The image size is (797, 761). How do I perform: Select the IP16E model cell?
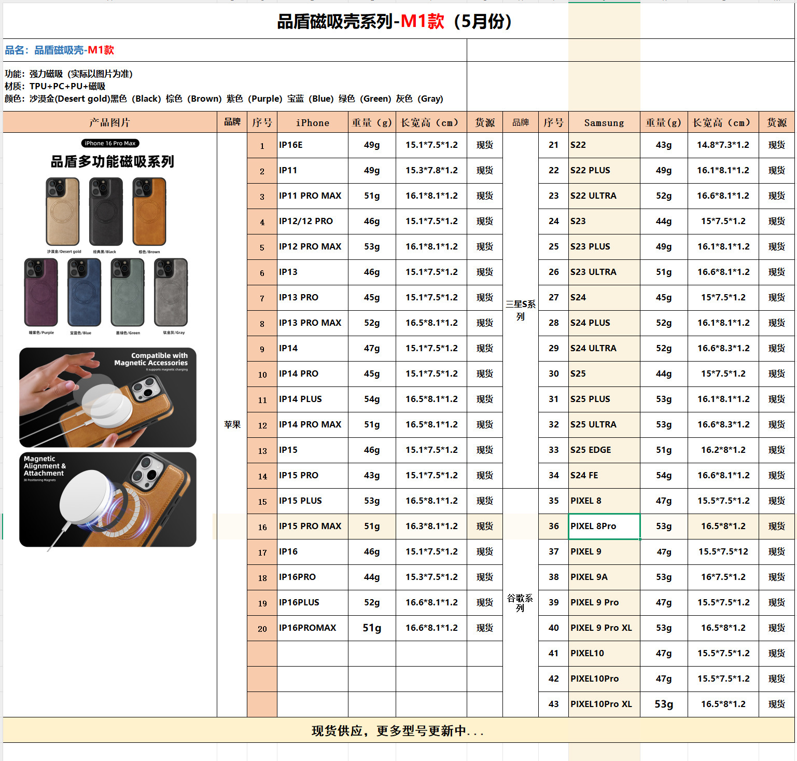coord(313,145)
